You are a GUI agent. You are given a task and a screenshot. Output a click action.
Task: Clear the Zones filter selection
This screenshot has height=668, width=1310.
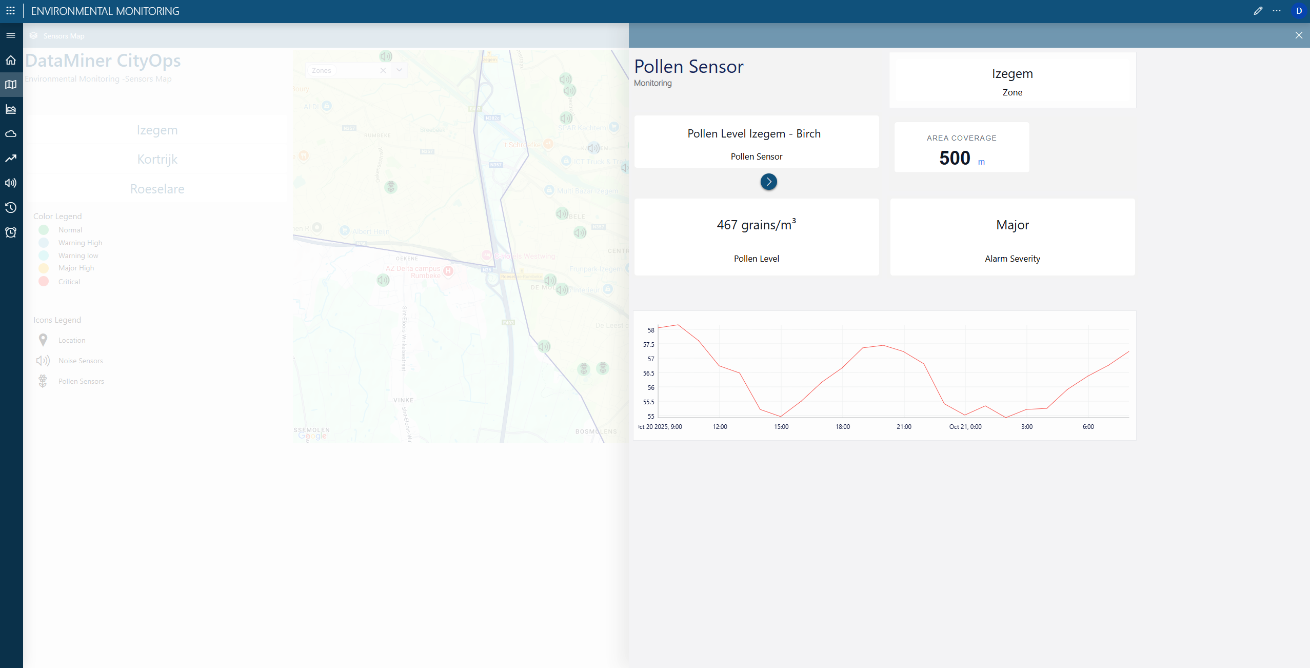pos(383,70)
